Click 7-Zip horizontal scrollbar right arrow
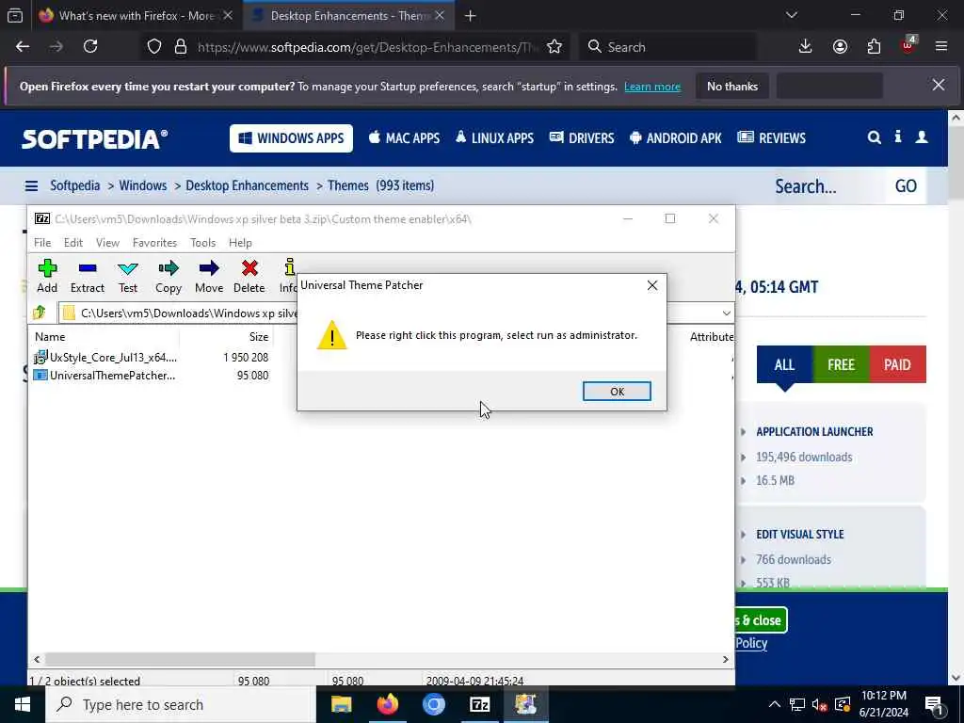The height and width of the screenshot is (723, 964). 726,659
